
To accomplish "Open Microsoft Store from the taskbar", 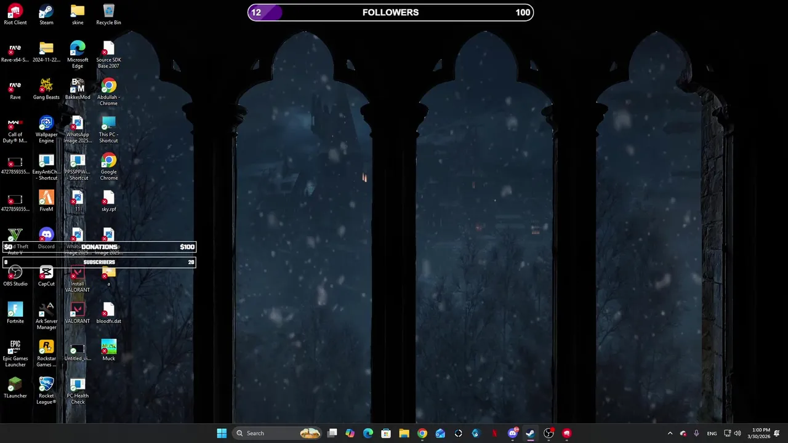I will [386, 433].
